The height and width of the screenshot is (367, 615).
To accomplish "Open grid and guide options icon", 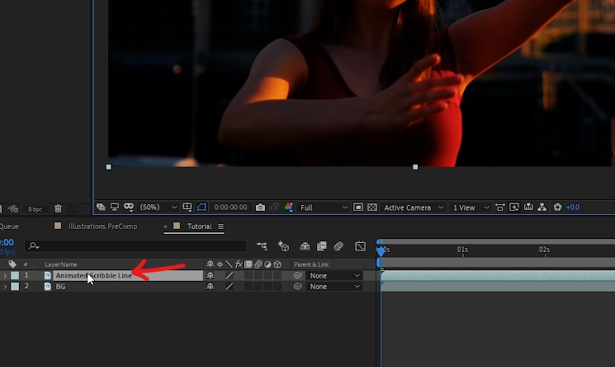I will tap(187, 207).
